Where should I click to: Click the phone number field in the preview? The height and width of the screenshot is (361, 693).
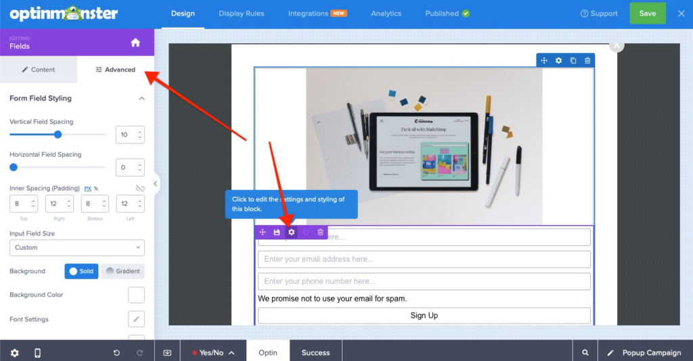424,281
